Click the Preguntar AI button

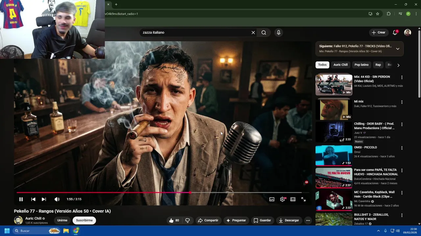(236, 220)
